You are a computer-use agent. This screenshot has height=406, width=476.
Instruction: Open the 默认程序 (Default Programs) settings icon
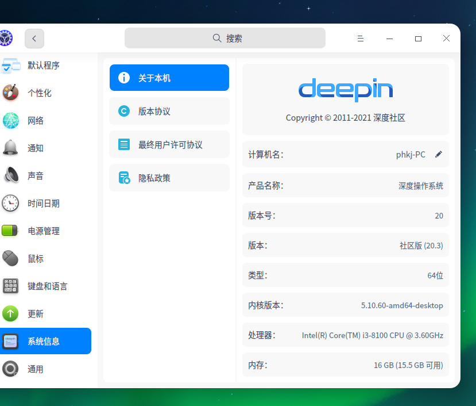tap(10, 65)
